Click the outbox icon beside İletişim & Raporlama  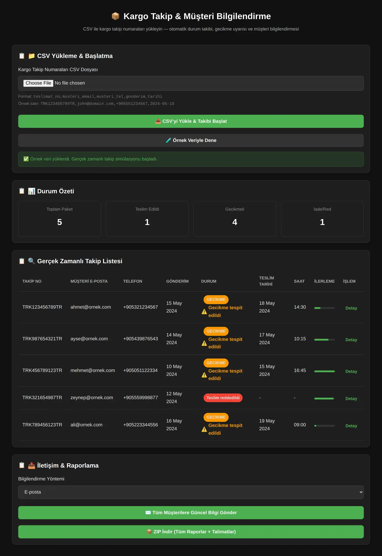click(32, 466)
